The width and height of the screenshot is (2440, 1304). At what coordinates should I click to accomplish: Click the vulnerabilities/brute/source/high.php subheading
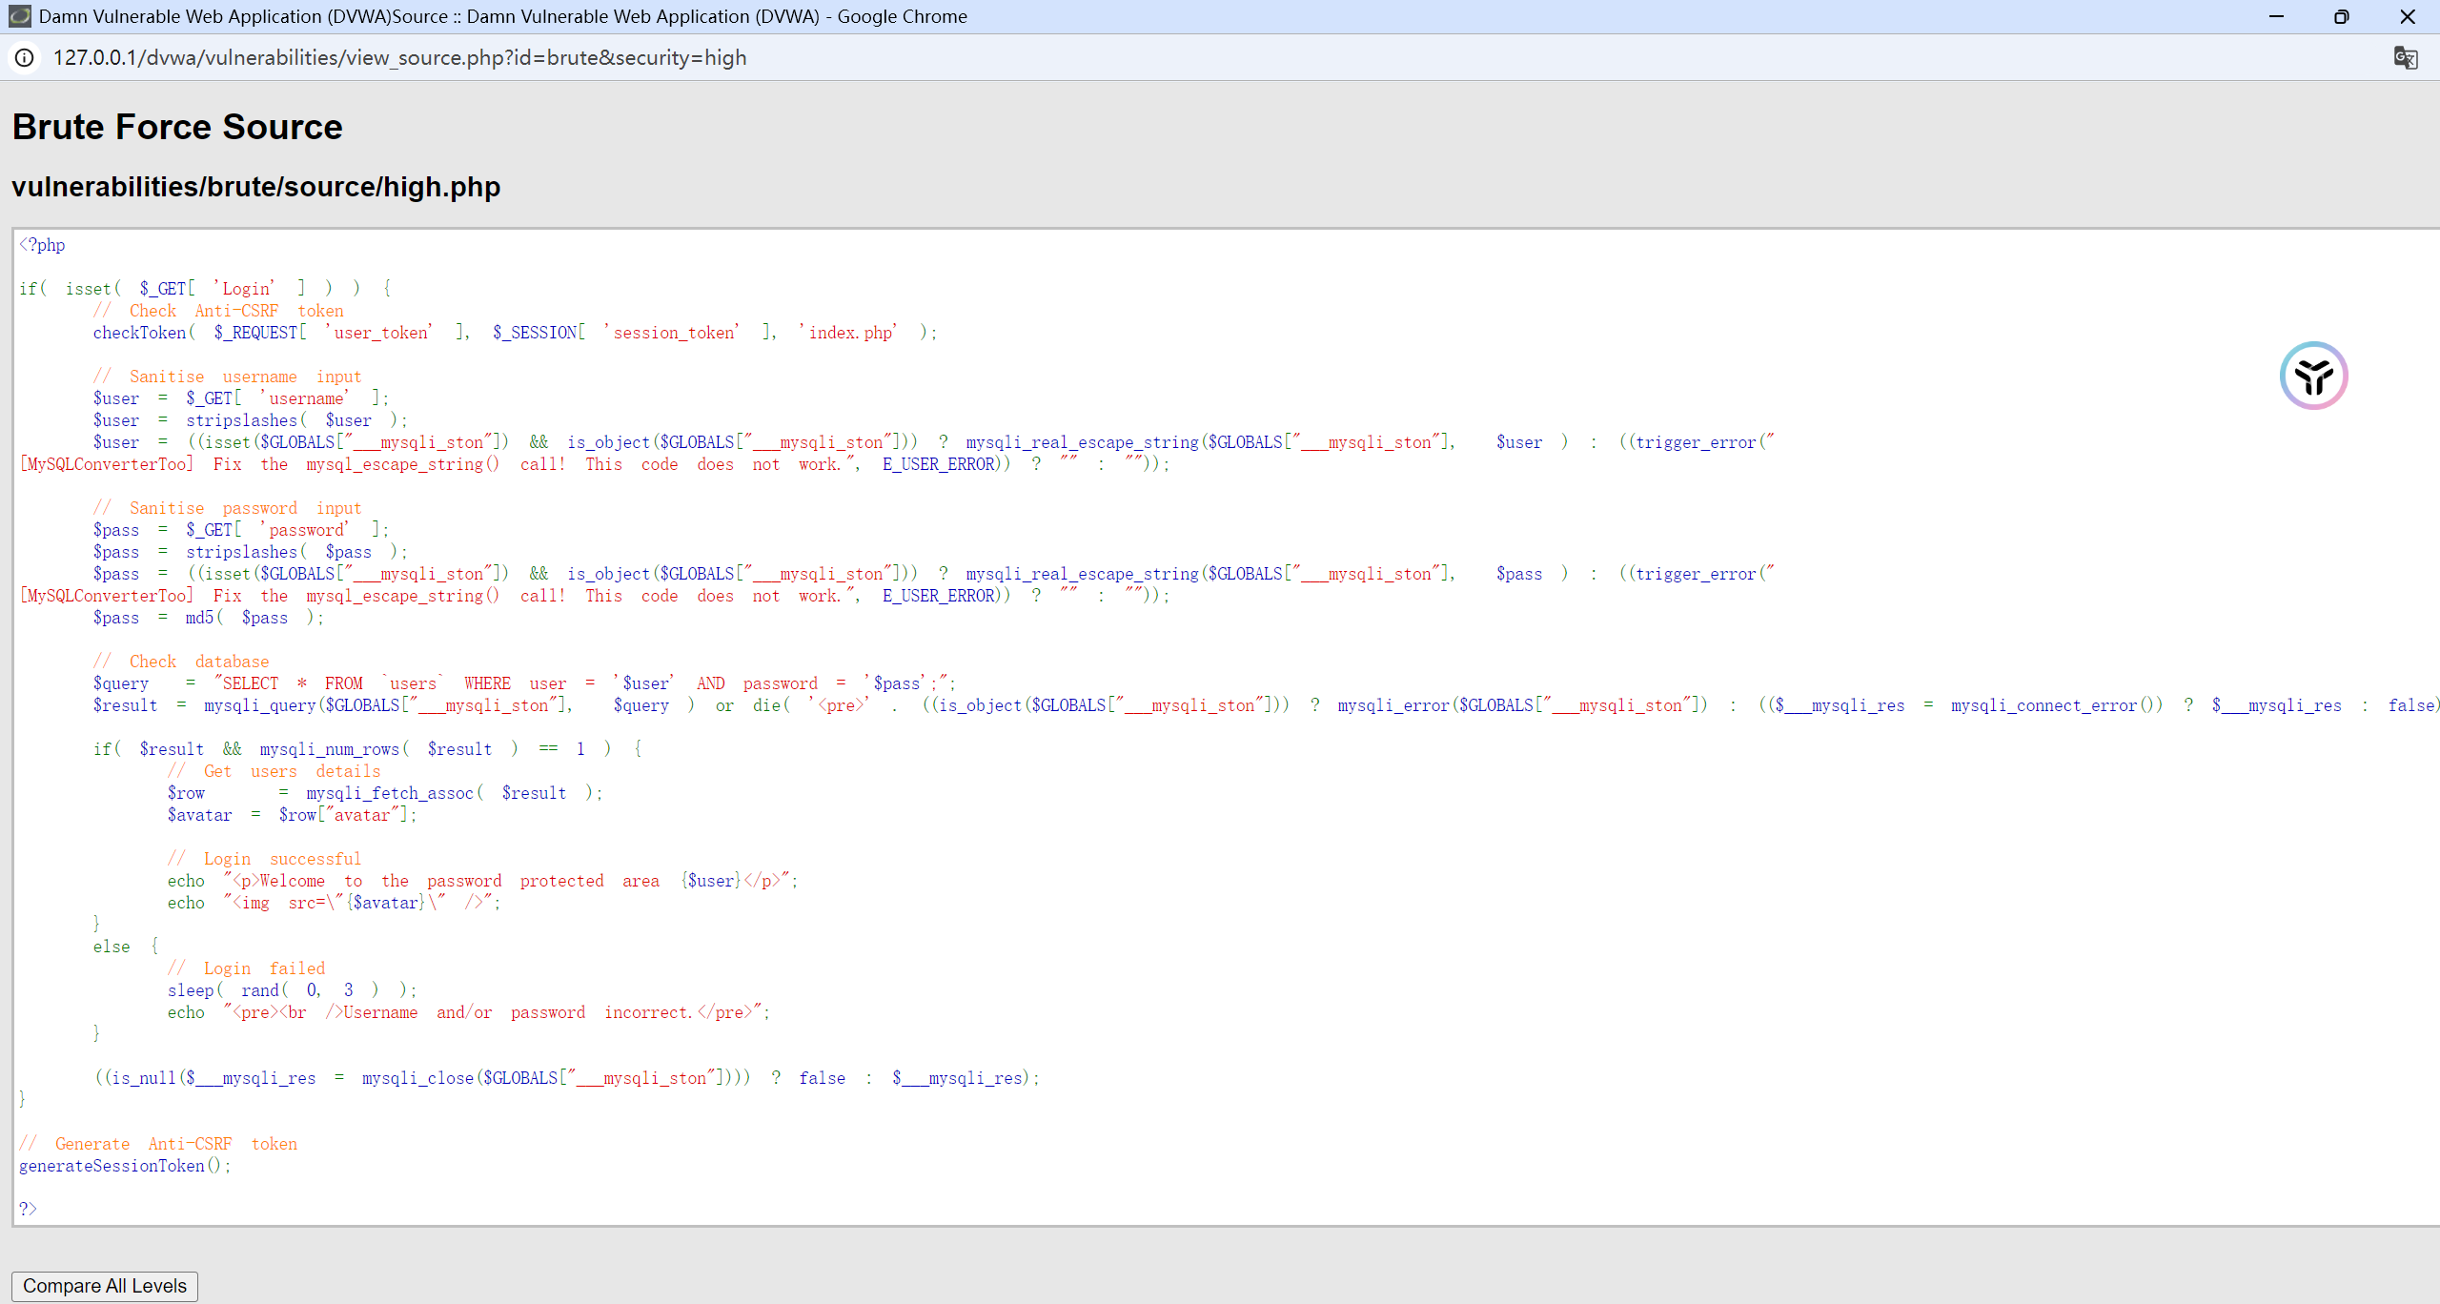[255, 187]
